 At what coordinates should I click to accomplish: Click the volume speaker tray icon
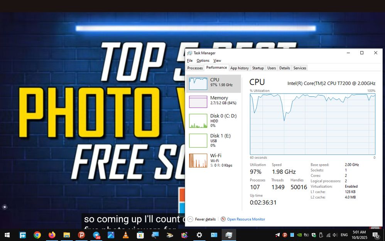(334, 235)
